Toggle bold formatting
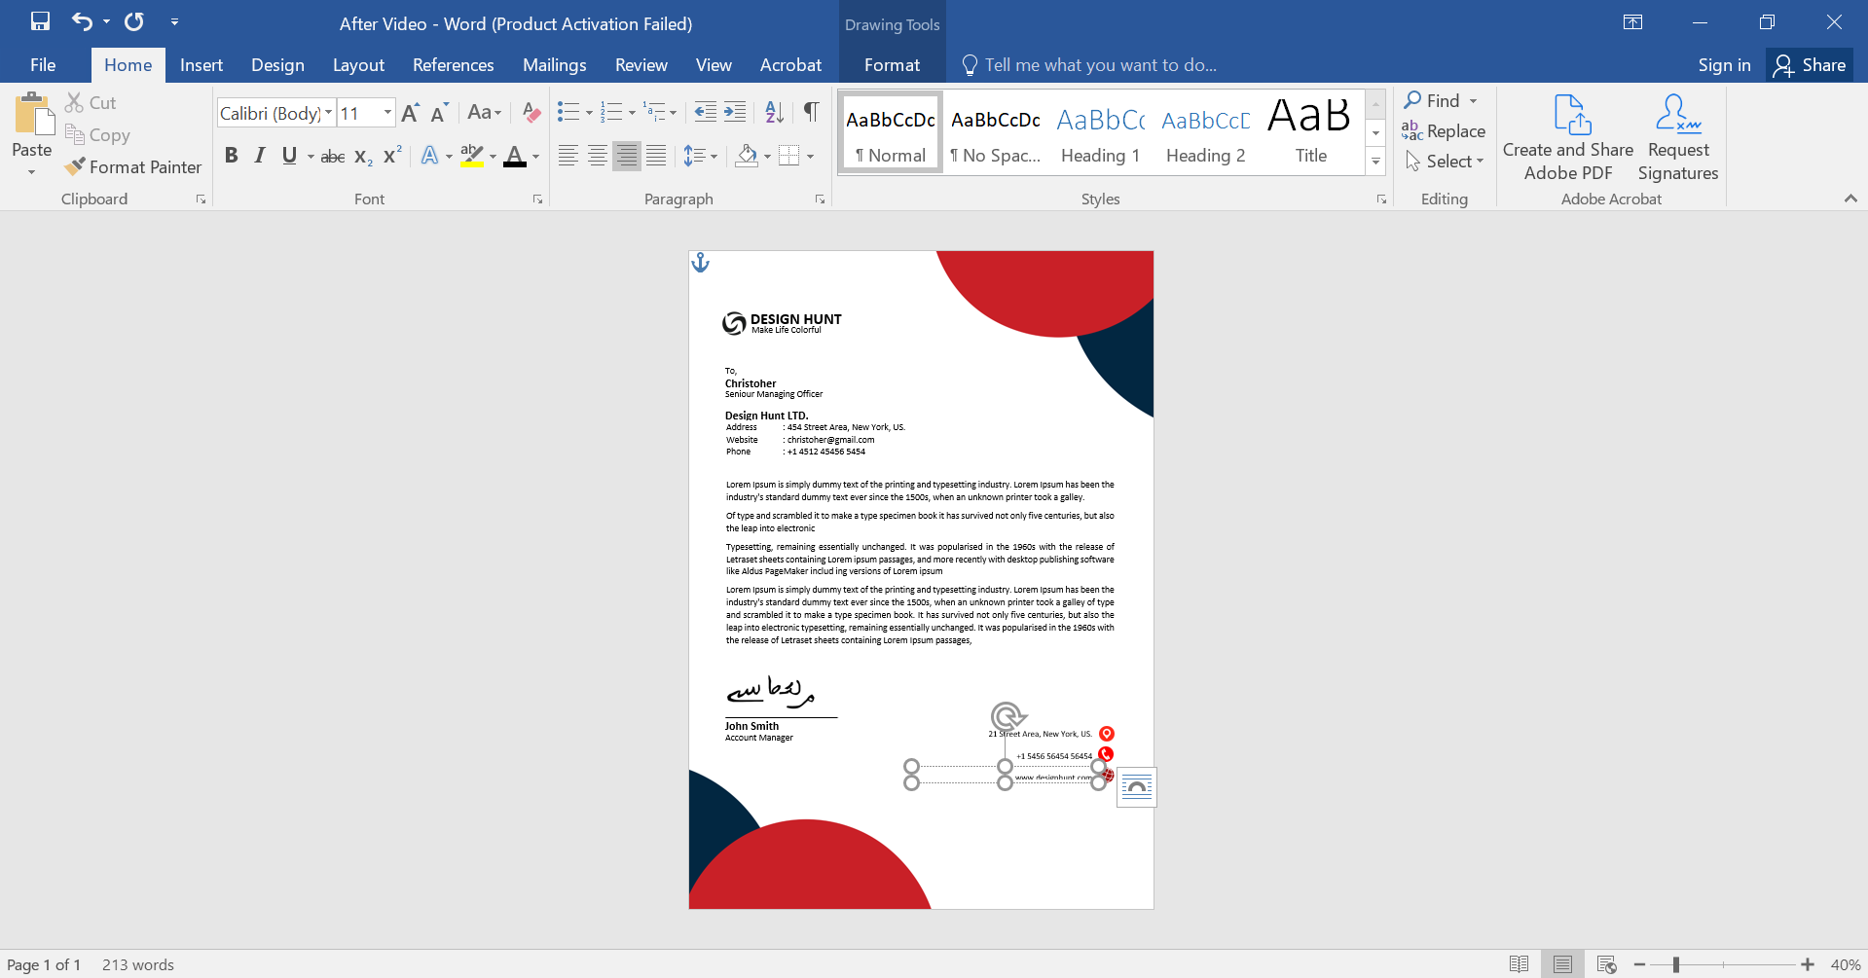 click(x=231, y=155)
